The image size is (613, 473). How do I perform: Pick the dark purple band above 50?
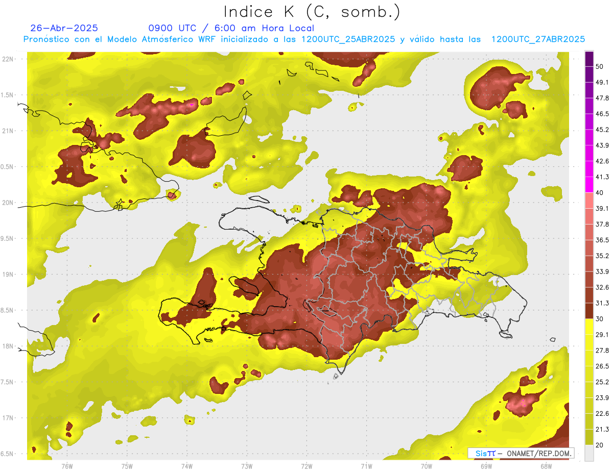[x=589, y=59]
